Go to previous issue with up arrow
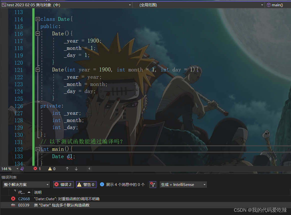This screenshot has height=215, width=291. pyautogui.click(x=67, y=169)
